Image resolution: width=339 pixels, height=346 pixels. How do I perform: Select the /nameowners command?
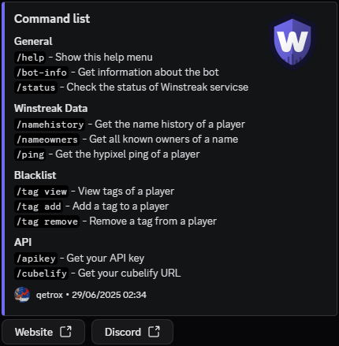click(47, 140)
